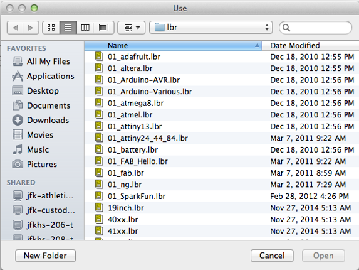
Task: Go forward with the right arrow button
Action: [31, 28]
